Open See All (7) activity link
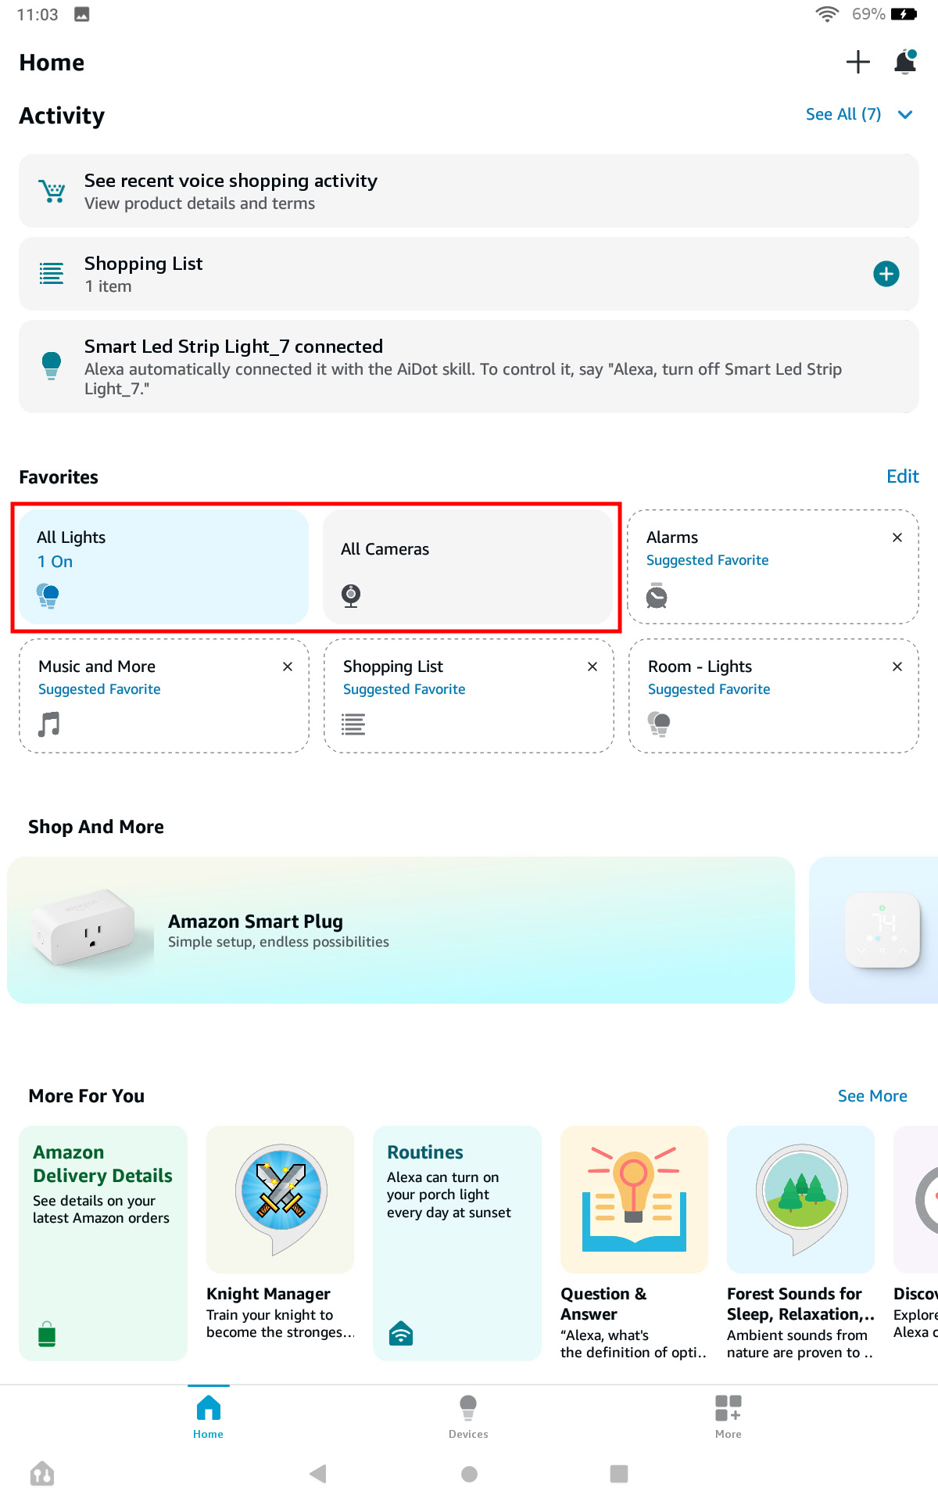This screenshot has height=1502, width=938. click(843, 115)
